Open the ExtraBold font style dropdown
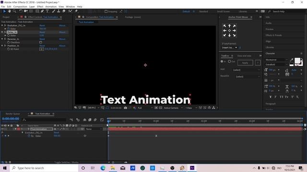The image size is (307, 172). (x=276, y=64)
